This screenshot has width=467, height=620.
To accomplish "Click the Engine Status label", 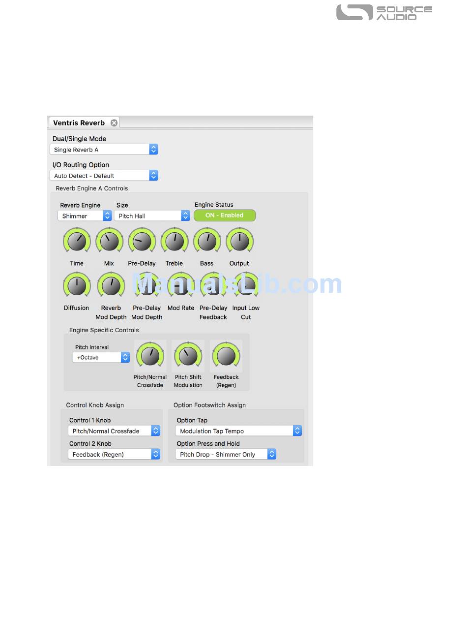I will [214, 205].
